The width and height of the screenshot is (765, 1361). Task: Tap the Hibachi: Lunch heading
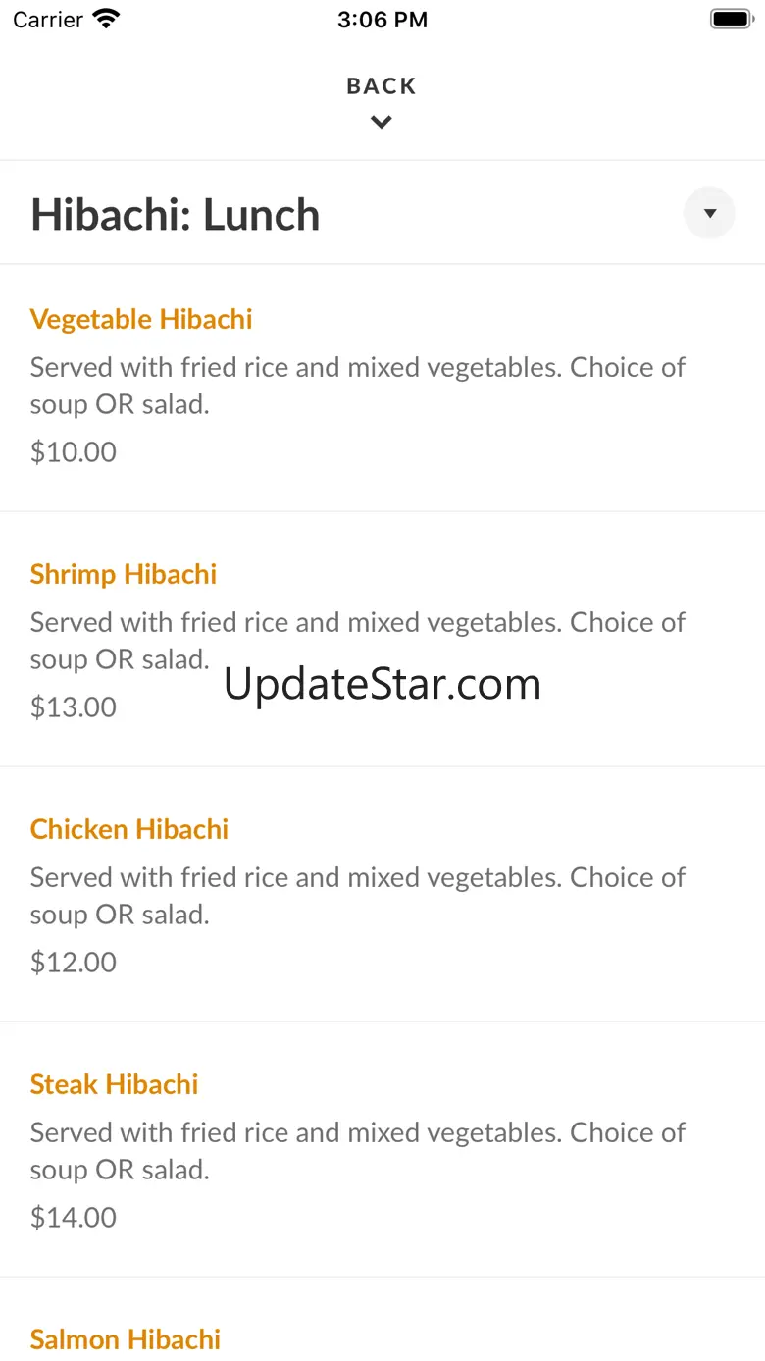point(176,215)
